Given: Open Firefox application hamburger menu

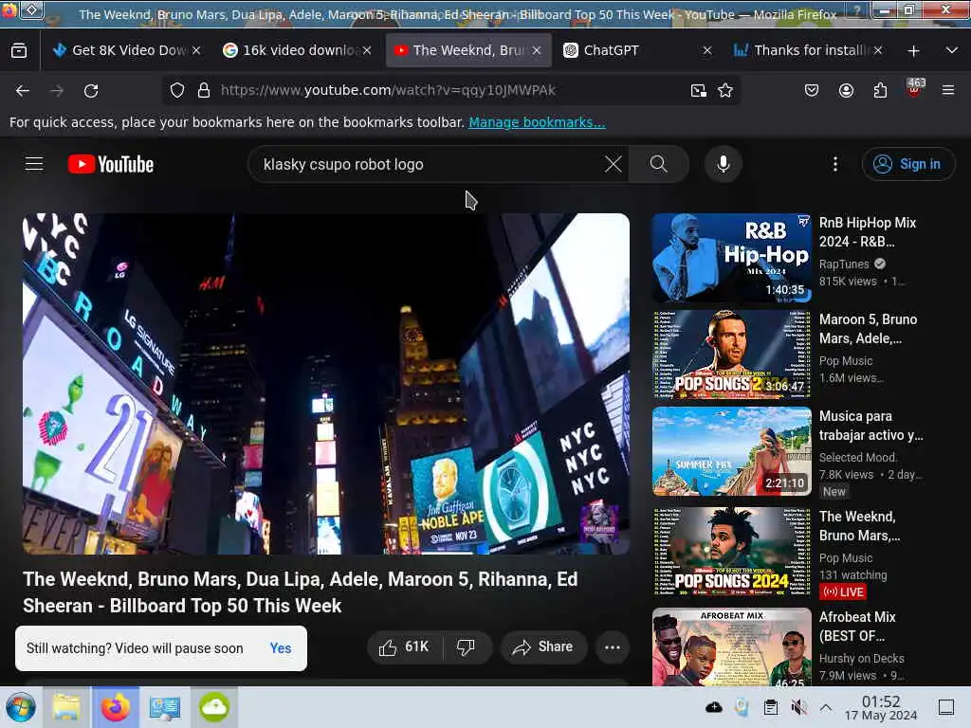Looking at the screenshot, I should (948, 91).
